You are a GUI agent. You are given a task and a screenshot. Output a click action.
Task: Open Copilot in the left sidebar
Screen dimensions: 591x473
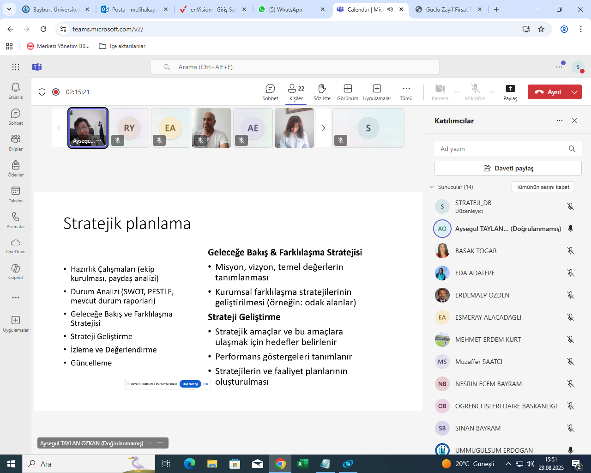[16, 272]
